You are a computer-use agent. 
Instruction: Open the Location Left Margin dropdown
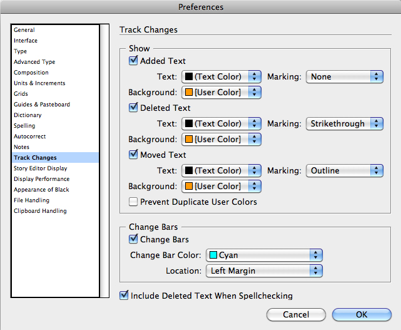[264, 271]
